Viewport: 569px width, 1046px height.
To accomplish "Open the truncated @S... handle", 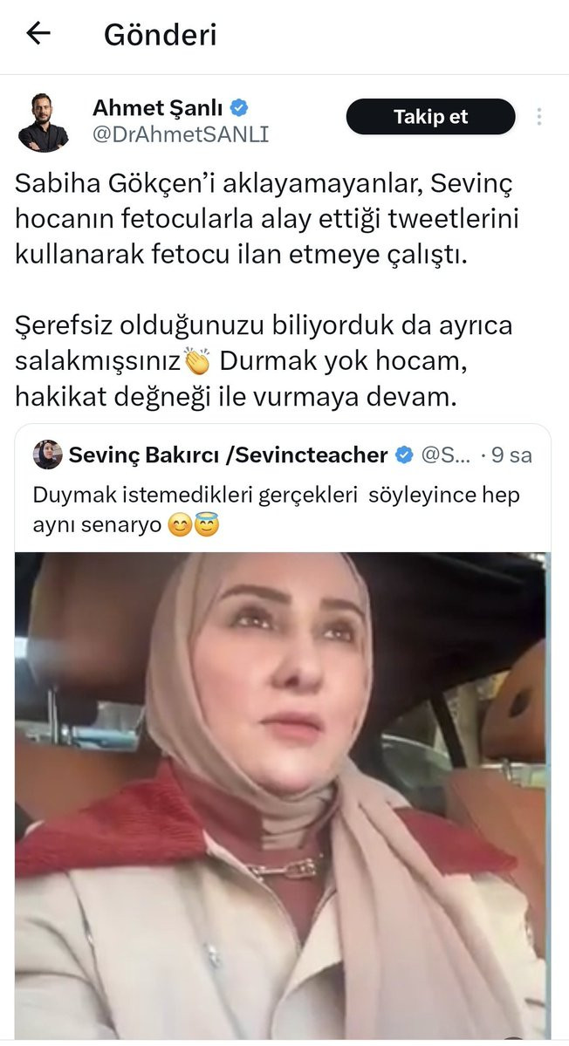I will (x=446, y=455).
